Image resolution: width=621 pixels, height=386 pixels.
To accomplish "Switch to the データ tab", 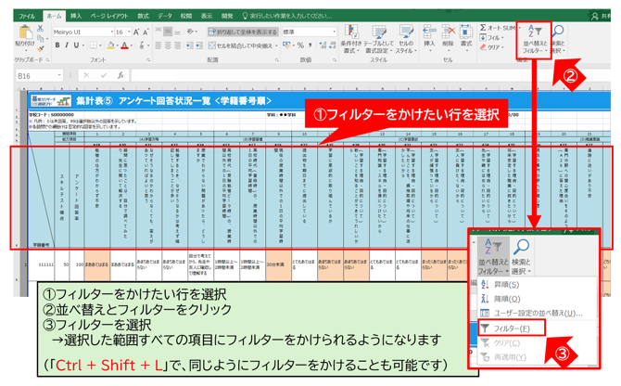I will point(165,16).
